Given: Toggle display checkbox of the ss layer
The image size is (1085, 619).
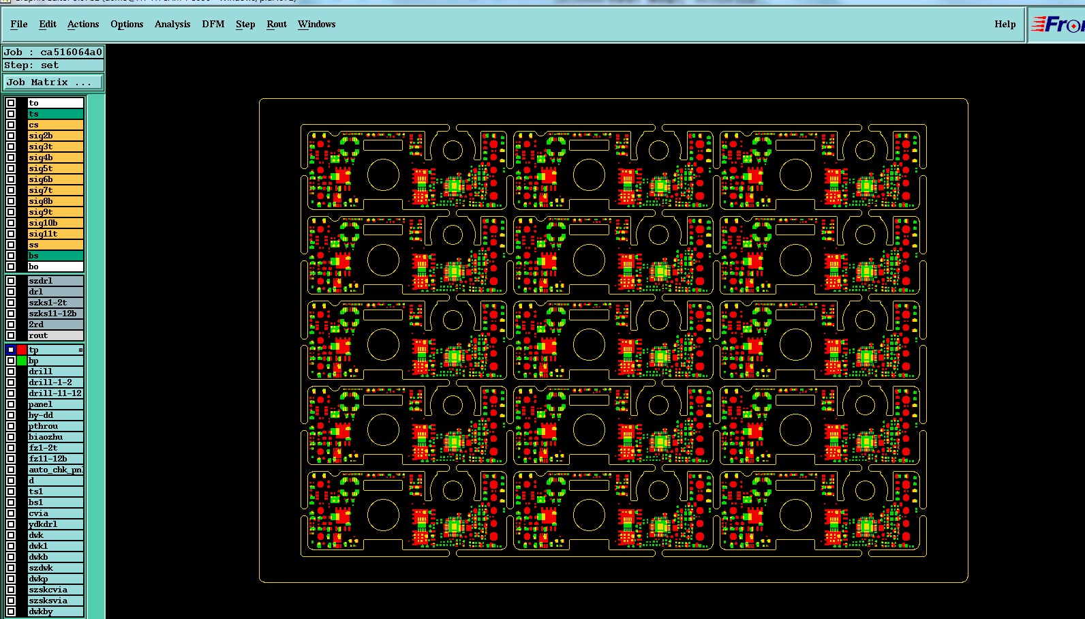Looking at the screenshot, I should coord(11,245).
